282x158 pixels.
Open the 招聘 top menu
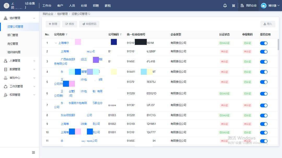(96, 5)
